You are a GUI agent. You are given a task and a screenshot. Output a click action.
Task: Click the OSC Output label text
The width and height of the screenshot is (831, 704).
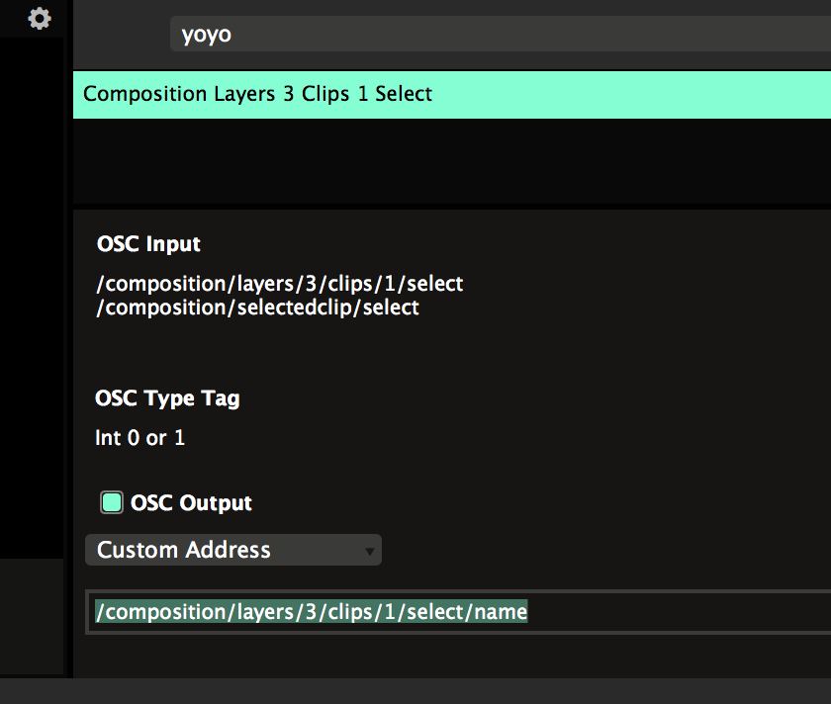coord(191,503)
